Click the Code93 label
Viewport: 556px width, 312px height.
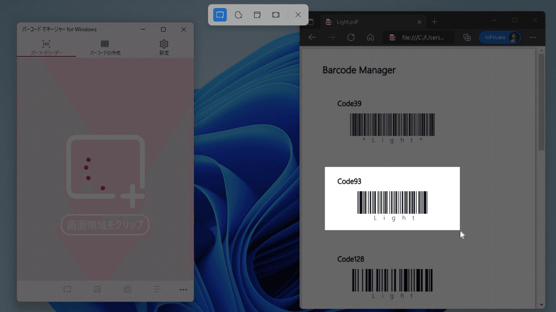click(x=349, y=181)
